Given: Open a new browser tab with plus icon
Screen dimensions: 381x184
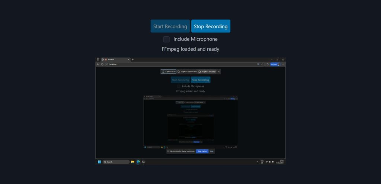Looking at the screenshot, I should tap(133, 59).
